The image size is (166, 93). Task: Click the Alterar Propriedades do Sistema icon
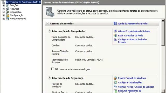115,31
